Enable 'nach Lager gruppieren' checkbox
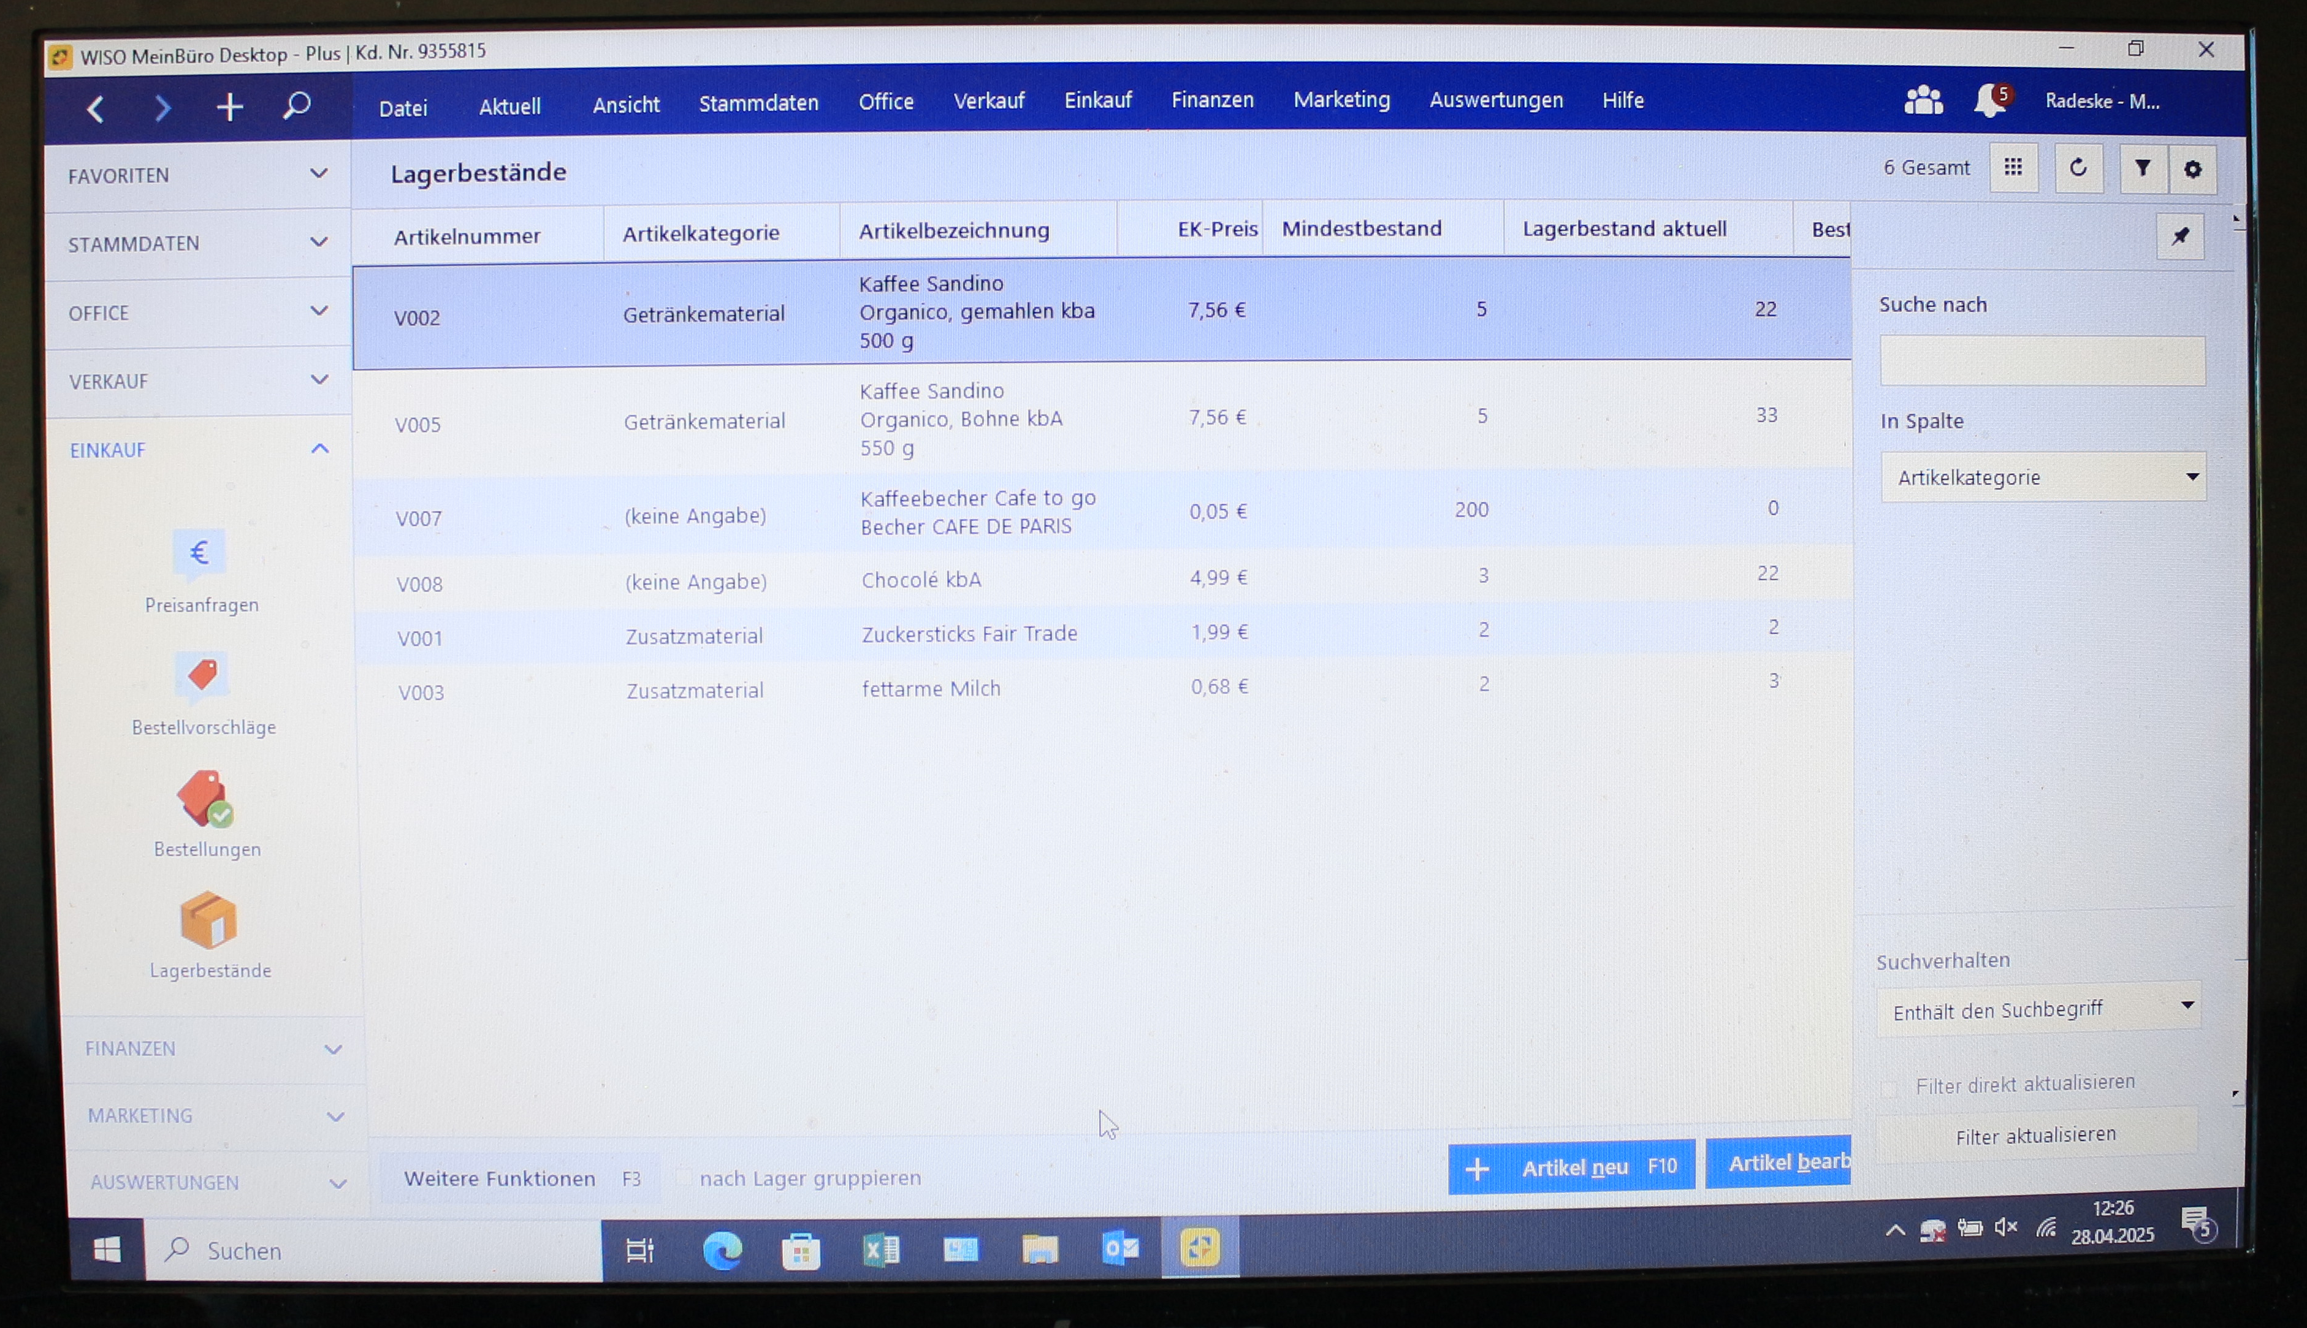This screenshot has width=2307, height=1328. 683,1177
